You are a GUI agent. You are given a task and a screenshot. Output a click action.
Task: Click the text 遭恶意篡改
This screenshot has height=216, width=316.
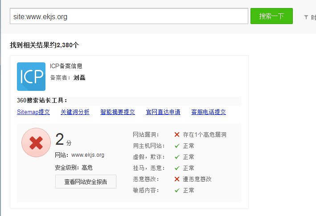pos(197,179)
